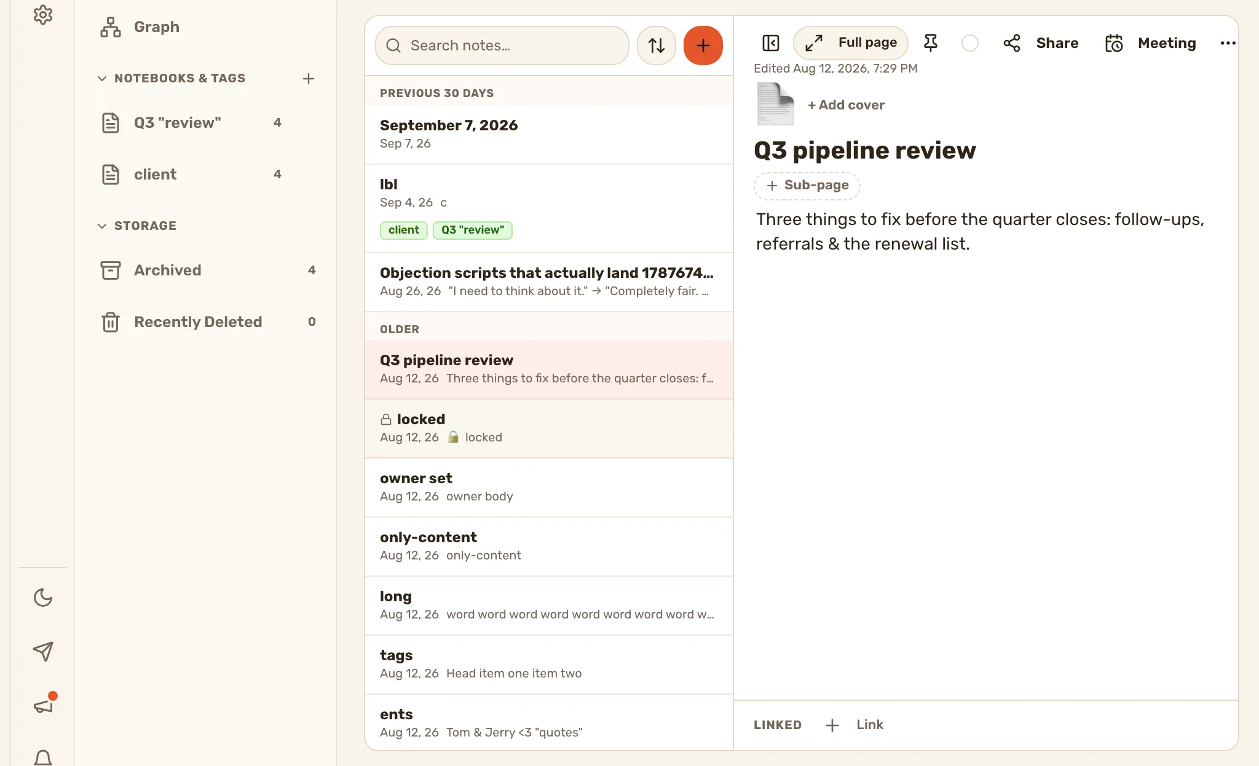Open the note titled long
The image size is (1259, 766).
point(549,606)
